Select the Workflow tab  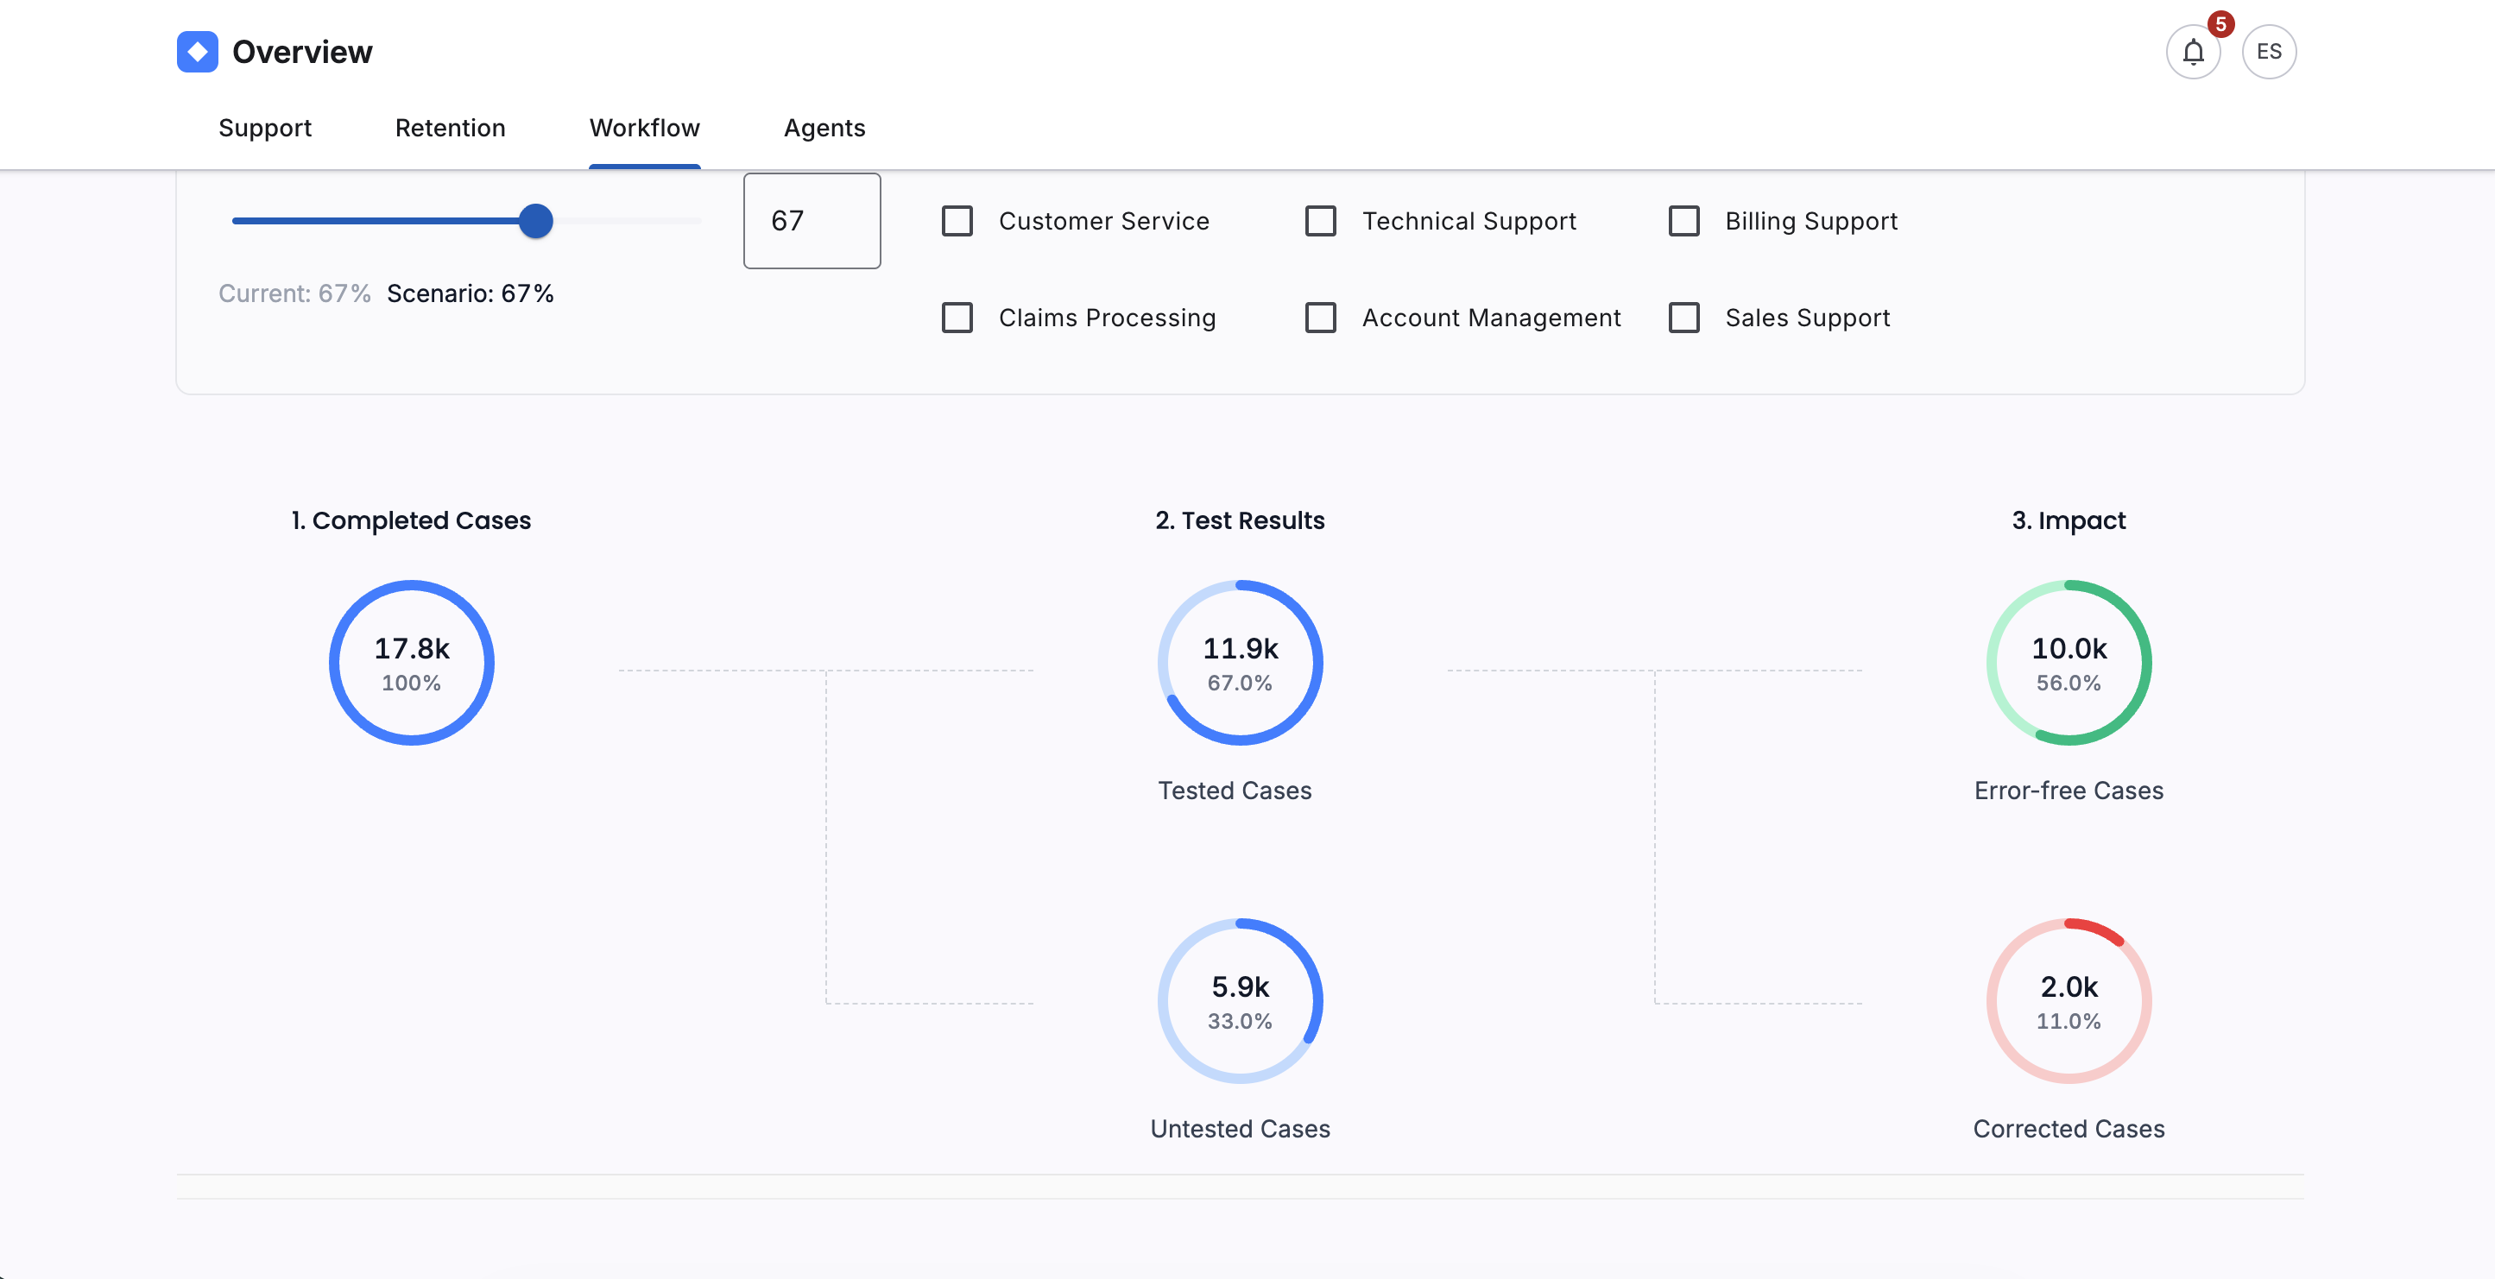[x=644, y=129]
